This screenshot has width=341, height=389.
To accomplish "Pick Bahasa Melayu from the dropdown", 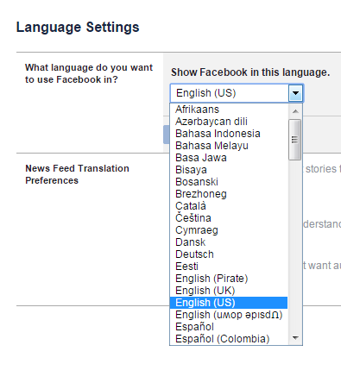I will (229, 146).
